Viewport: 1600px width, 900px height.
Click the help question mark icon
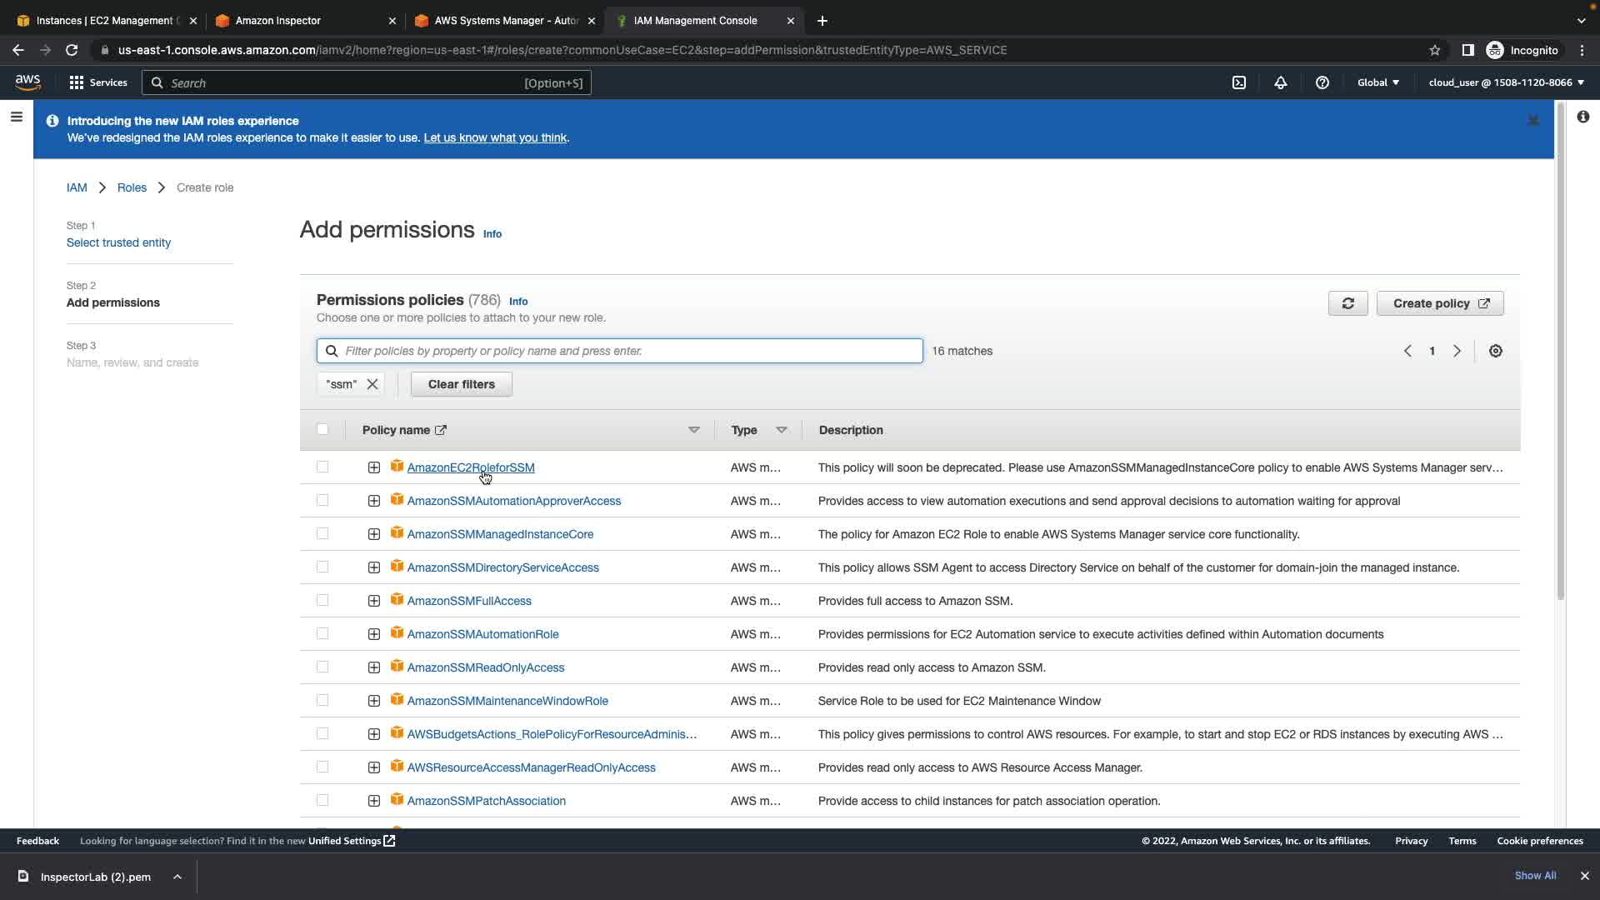(x=1322, y=82)
